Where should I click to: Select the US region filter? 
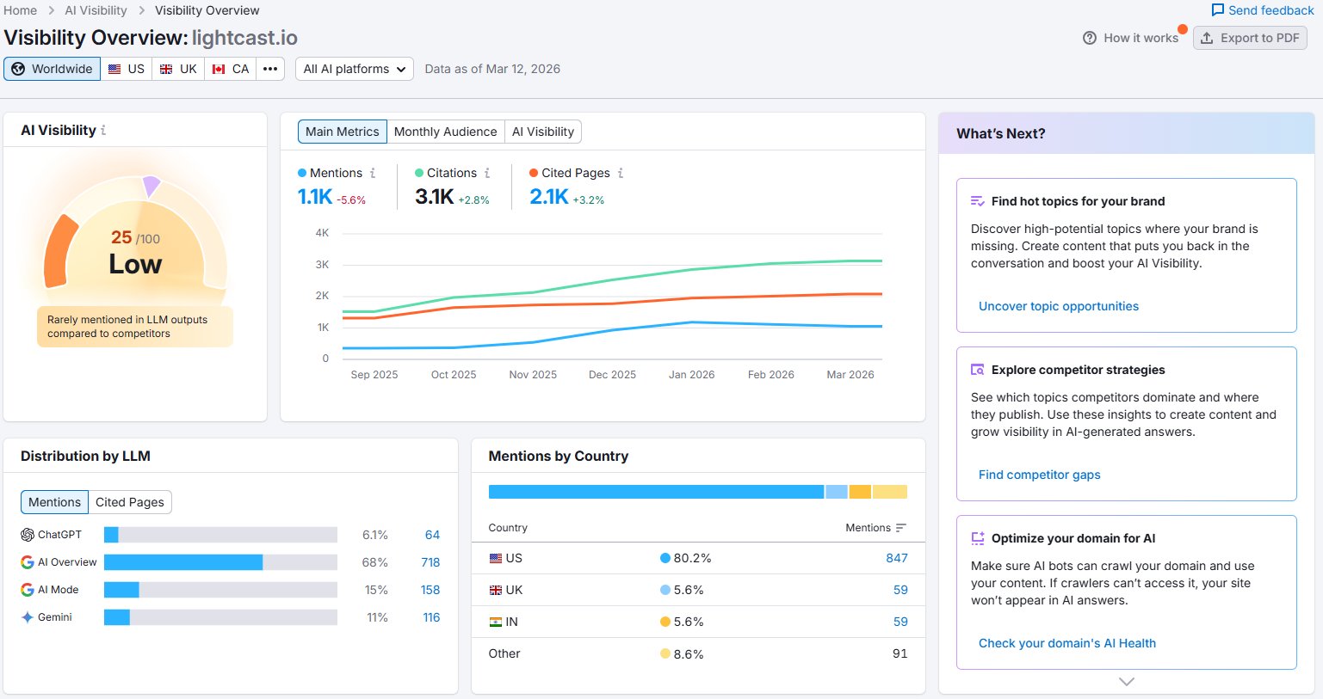click(127, 69)
